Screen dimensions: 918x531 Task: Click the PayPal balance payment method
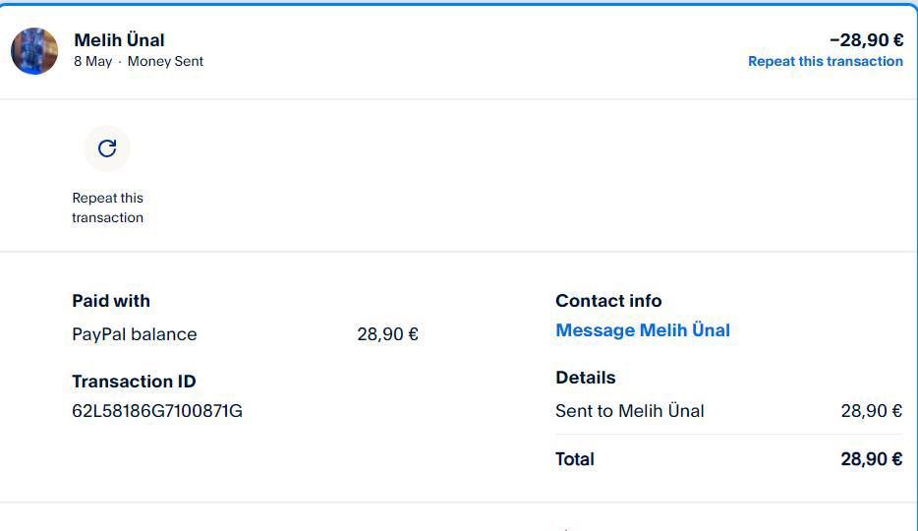coord(135,334)
